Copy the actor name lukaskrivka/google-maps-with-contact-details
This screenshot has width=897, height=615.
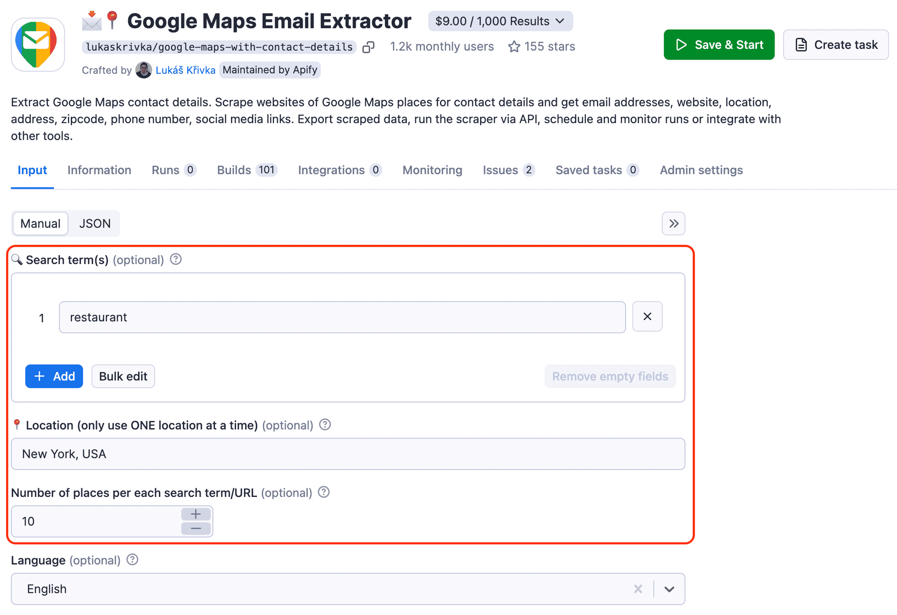pos(368,47)
